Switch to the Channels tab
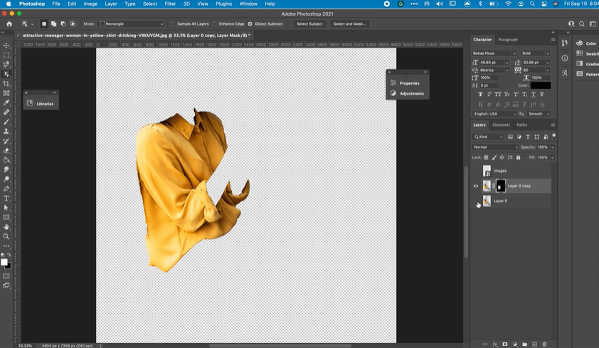 501,125
